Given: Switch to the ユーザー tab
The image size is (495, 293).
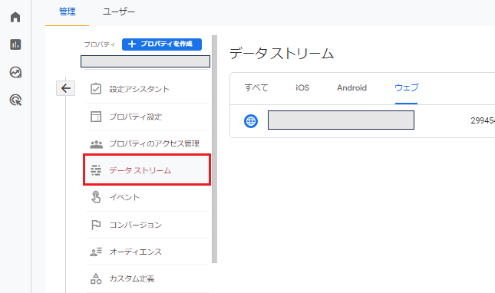Looking at the screenshot, I should pos(119,12).
